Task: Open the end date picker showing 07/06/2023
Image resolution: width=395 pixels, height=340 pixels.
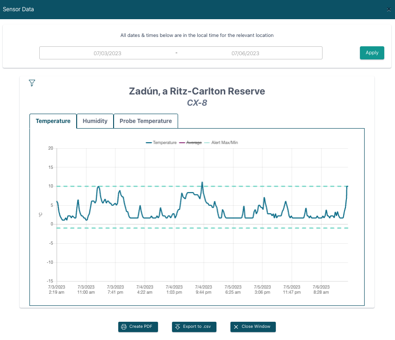Action: pyautogui.click(x=245, y=53)
